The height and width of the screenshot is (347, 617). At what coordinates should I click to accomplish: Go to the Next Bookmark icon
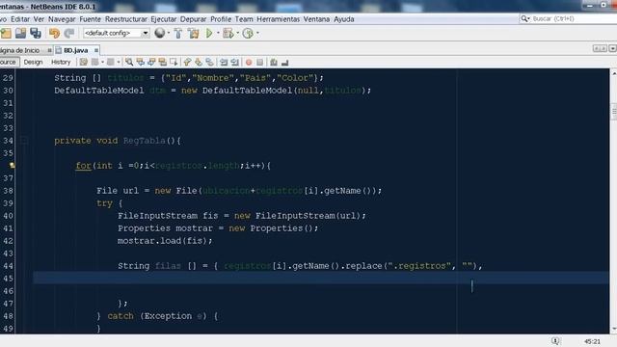click(x=199, y=62)
